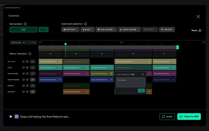Viewport: 209px width, 131px height.
Task: Click the green playhead marker on timeline
Action: [66, 44]
